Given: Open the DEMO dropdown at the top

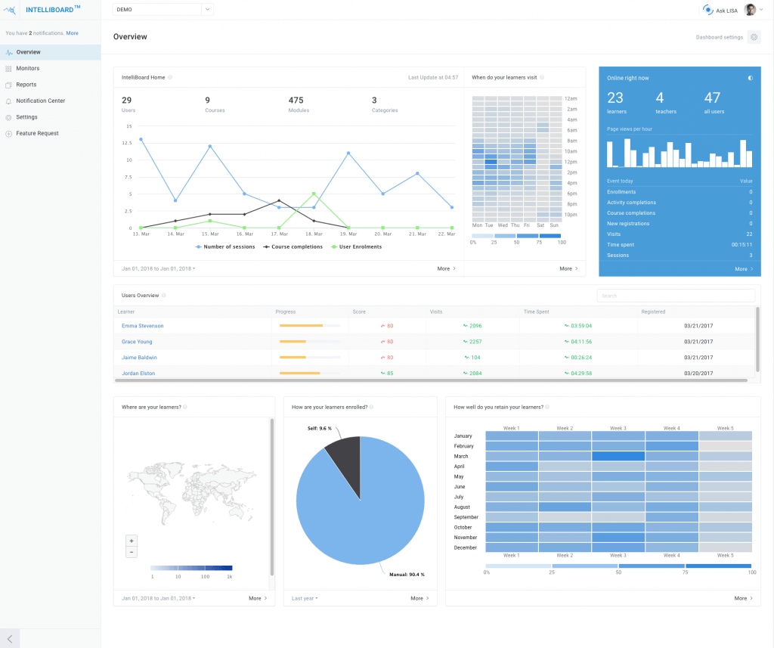Looking at the screenshot, I should click(163, 9).
